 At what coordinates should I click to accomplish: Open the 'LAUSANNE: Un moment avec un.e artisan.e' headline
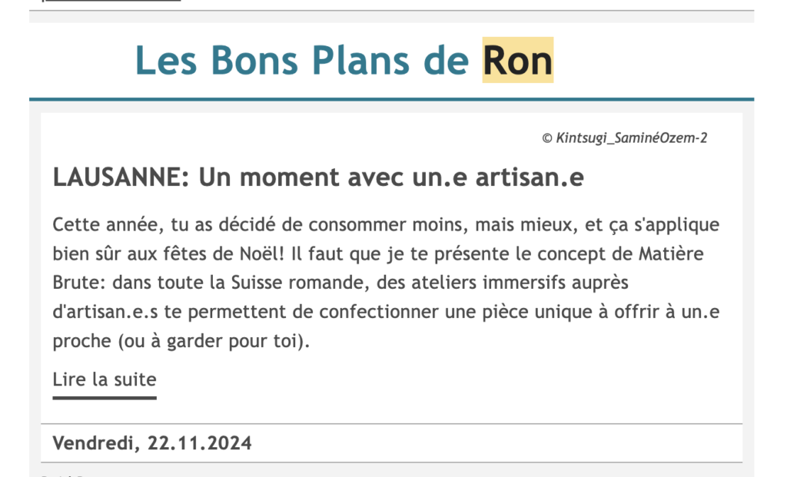click(318, 177)
